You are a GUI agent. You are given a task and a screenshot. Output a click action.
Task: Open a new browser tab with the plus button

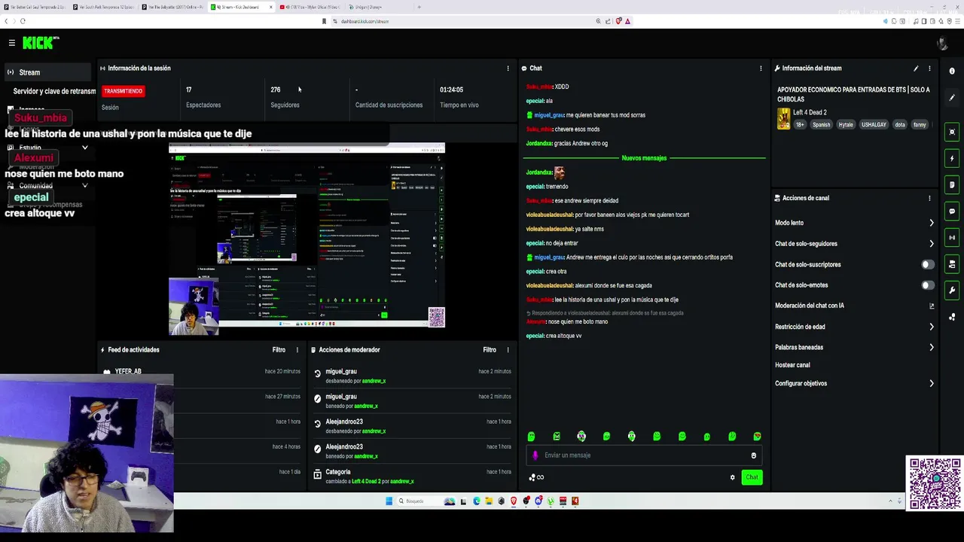(x=419, y=7)
